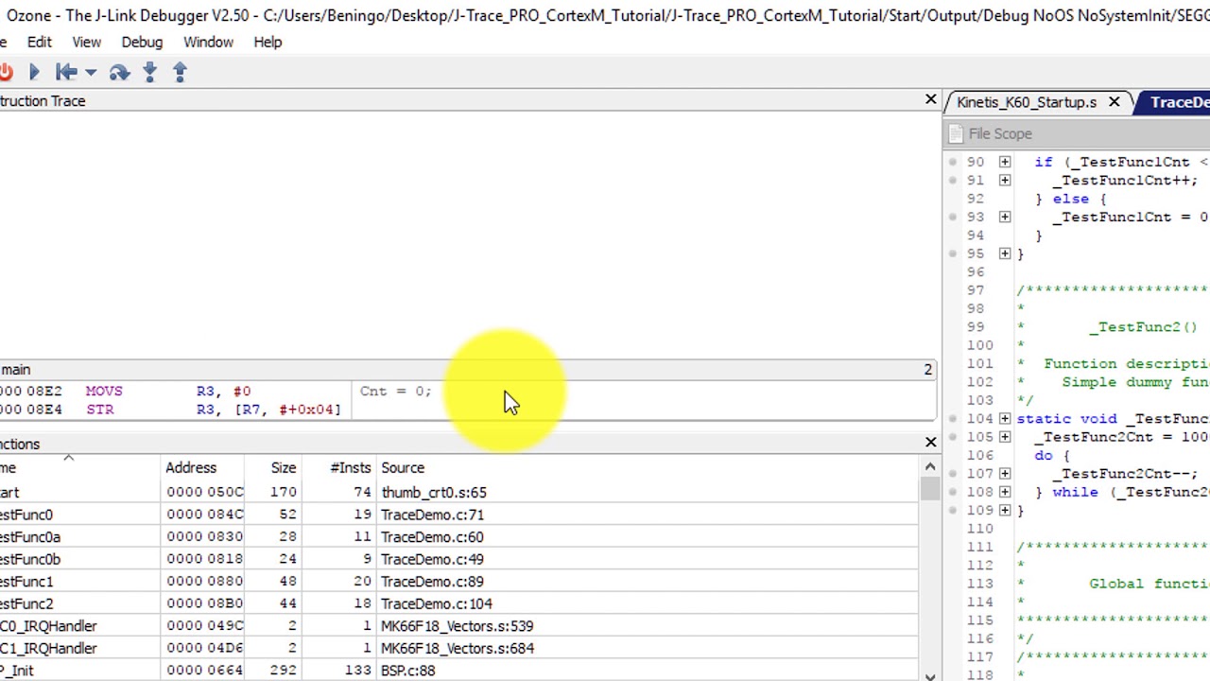Open the Help menu
This screenshot has width=1210, height=681.
click(268, 42)
